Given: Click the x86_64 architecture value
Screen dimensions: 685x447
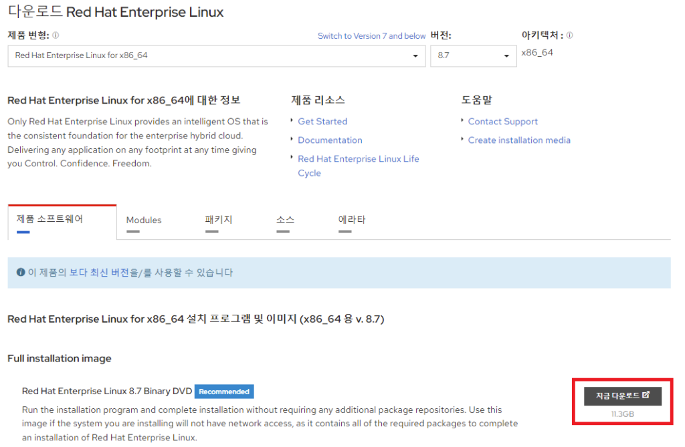Looking at the screenshot, I should pyautogui.click(x=537, y=52).
